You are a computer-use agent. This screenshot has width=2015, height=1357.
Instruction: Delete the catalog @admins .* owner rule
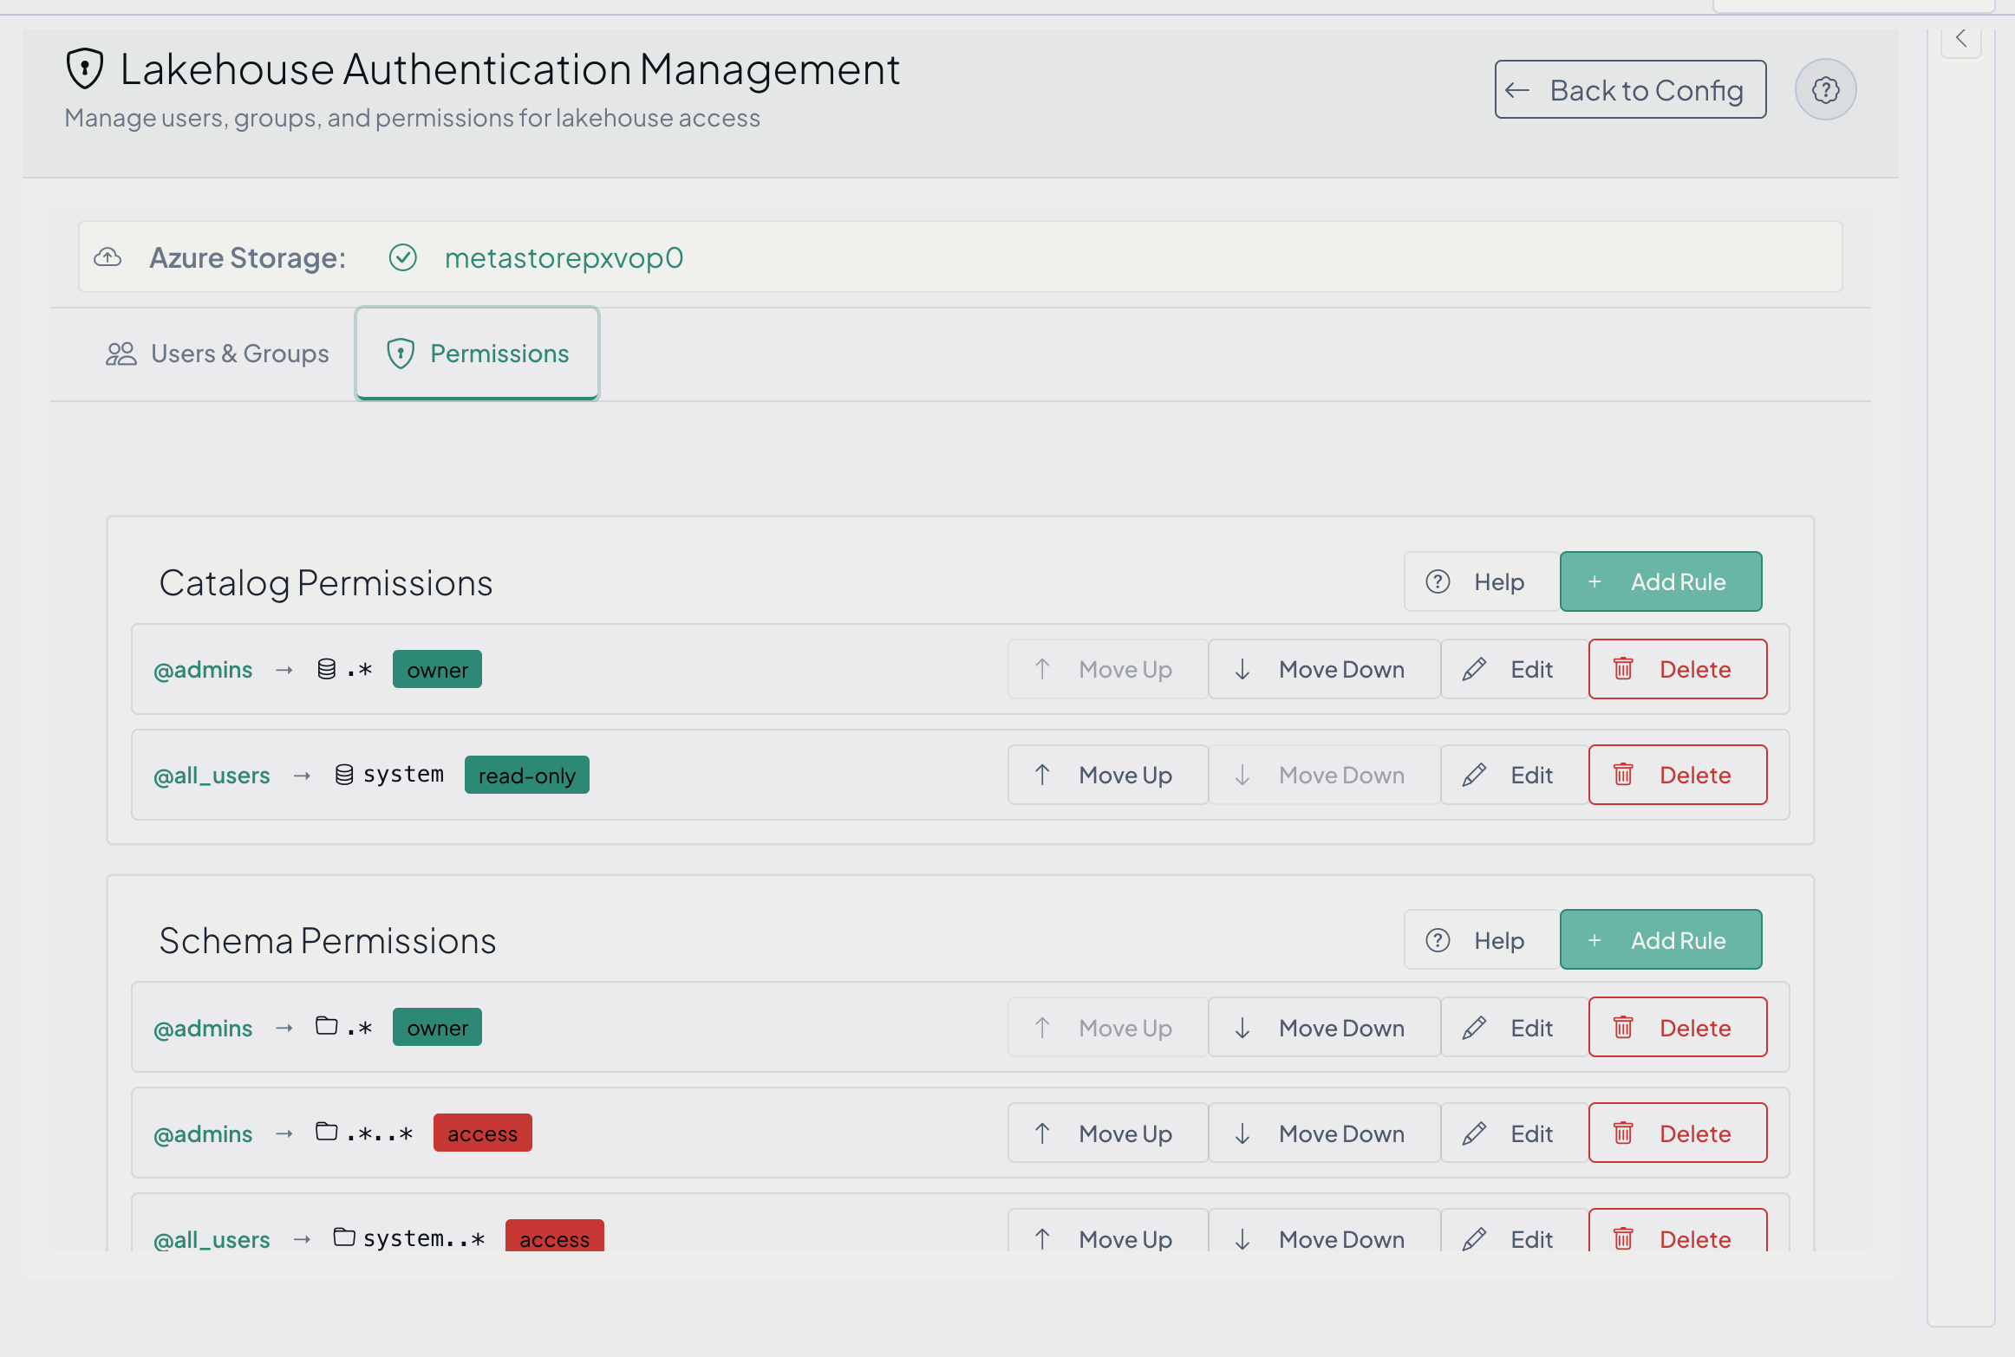point(1677,669)
